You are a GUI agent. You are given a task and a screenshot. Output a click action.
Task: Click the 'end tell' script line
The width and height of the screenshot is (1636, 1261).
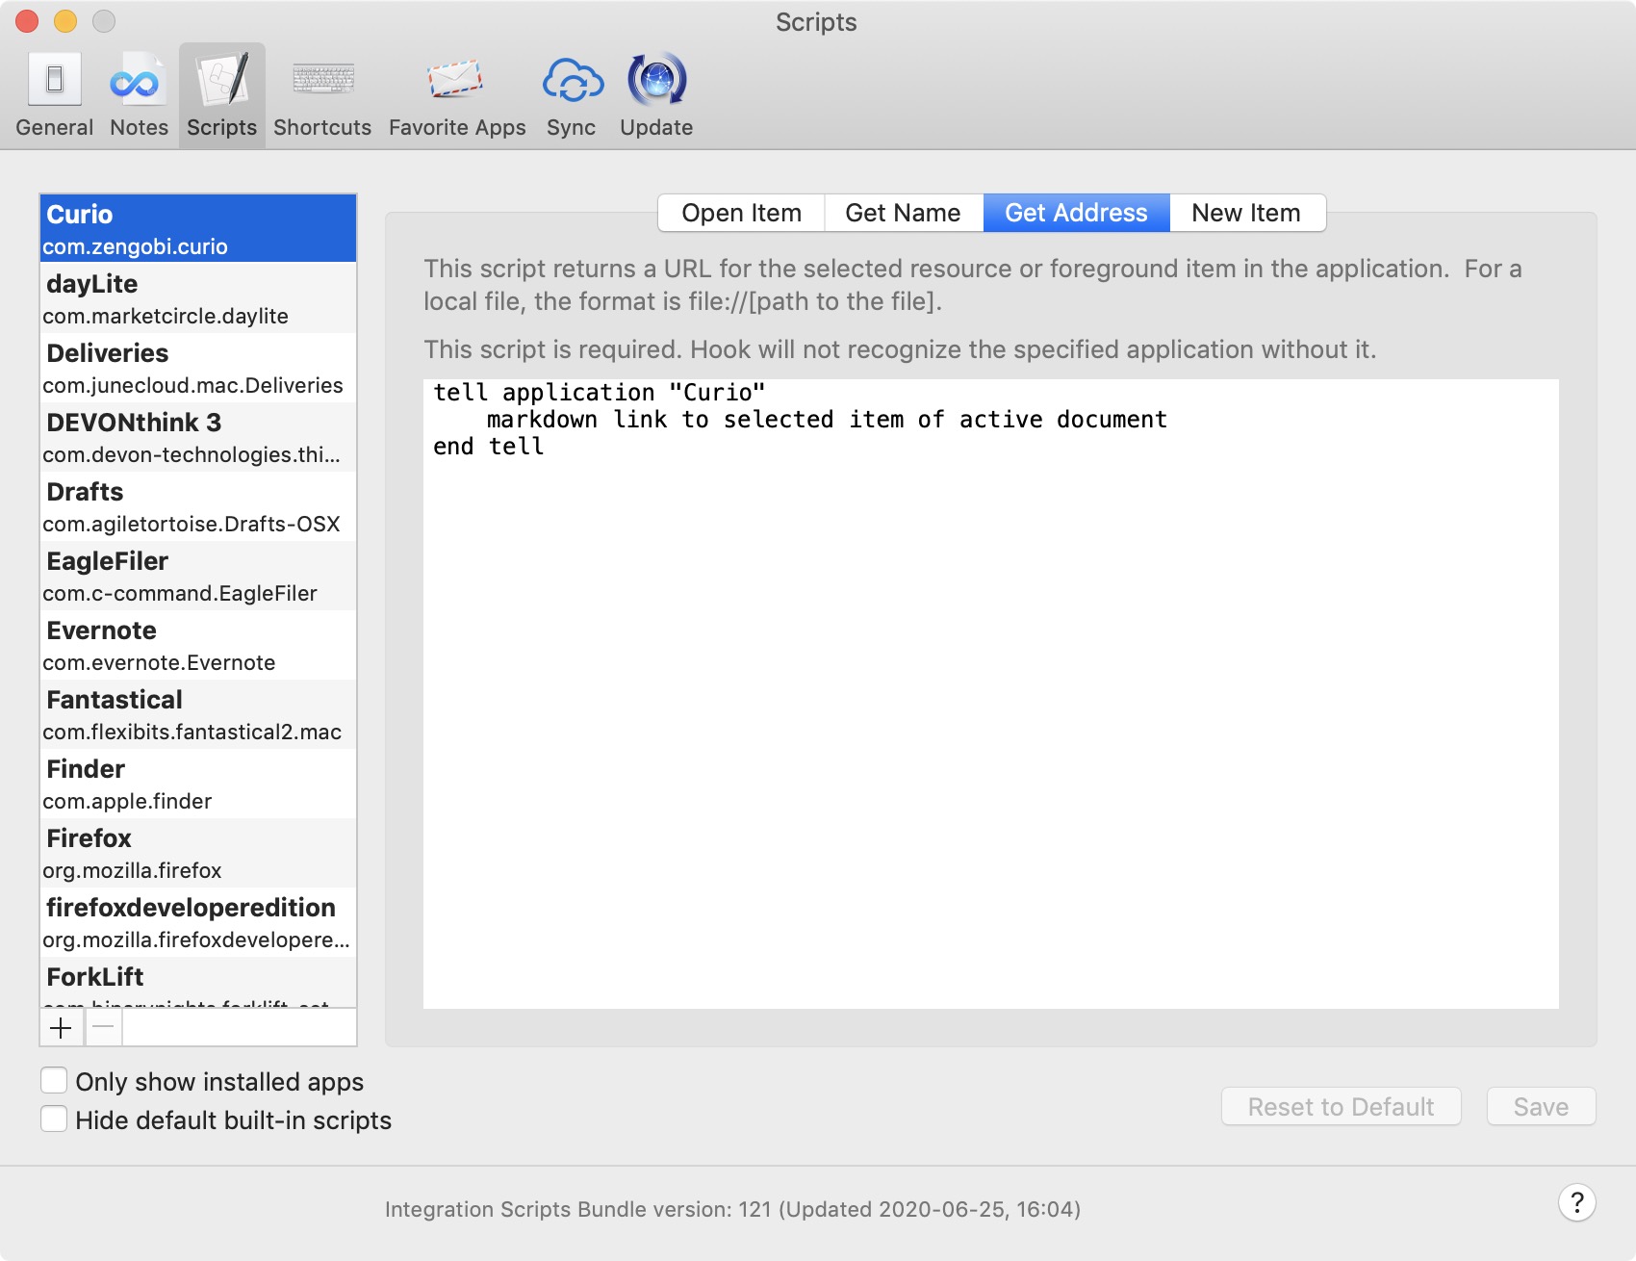(489, 447)
